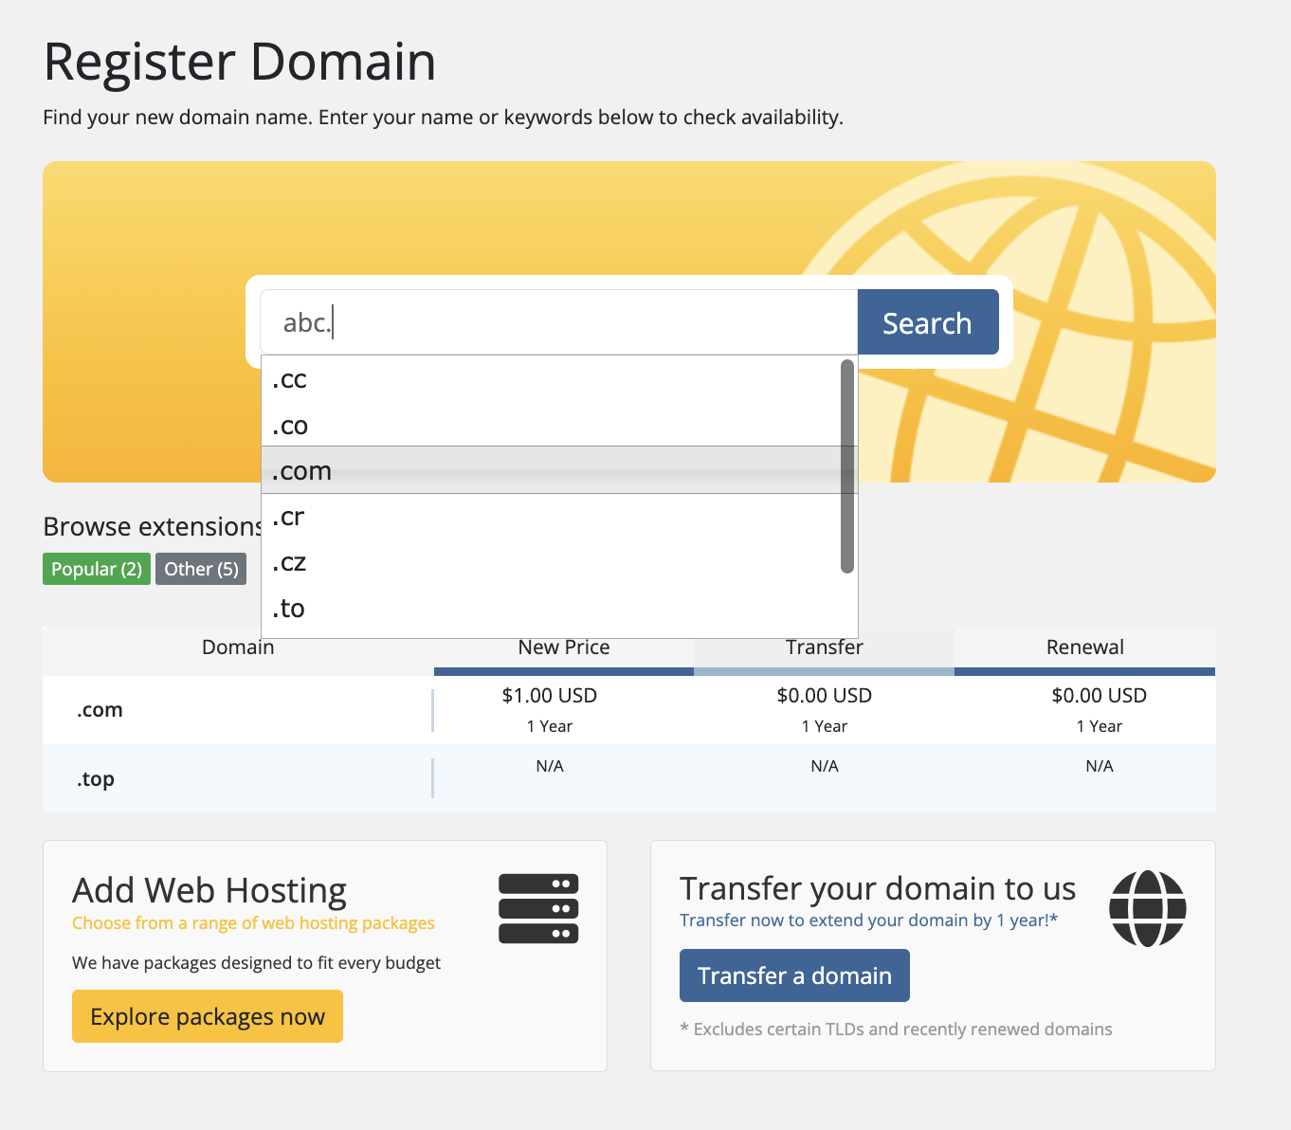Click the server stack hosting icon
The width and height of the screenshot is (1291, 1130).
[x=538, y=908]
